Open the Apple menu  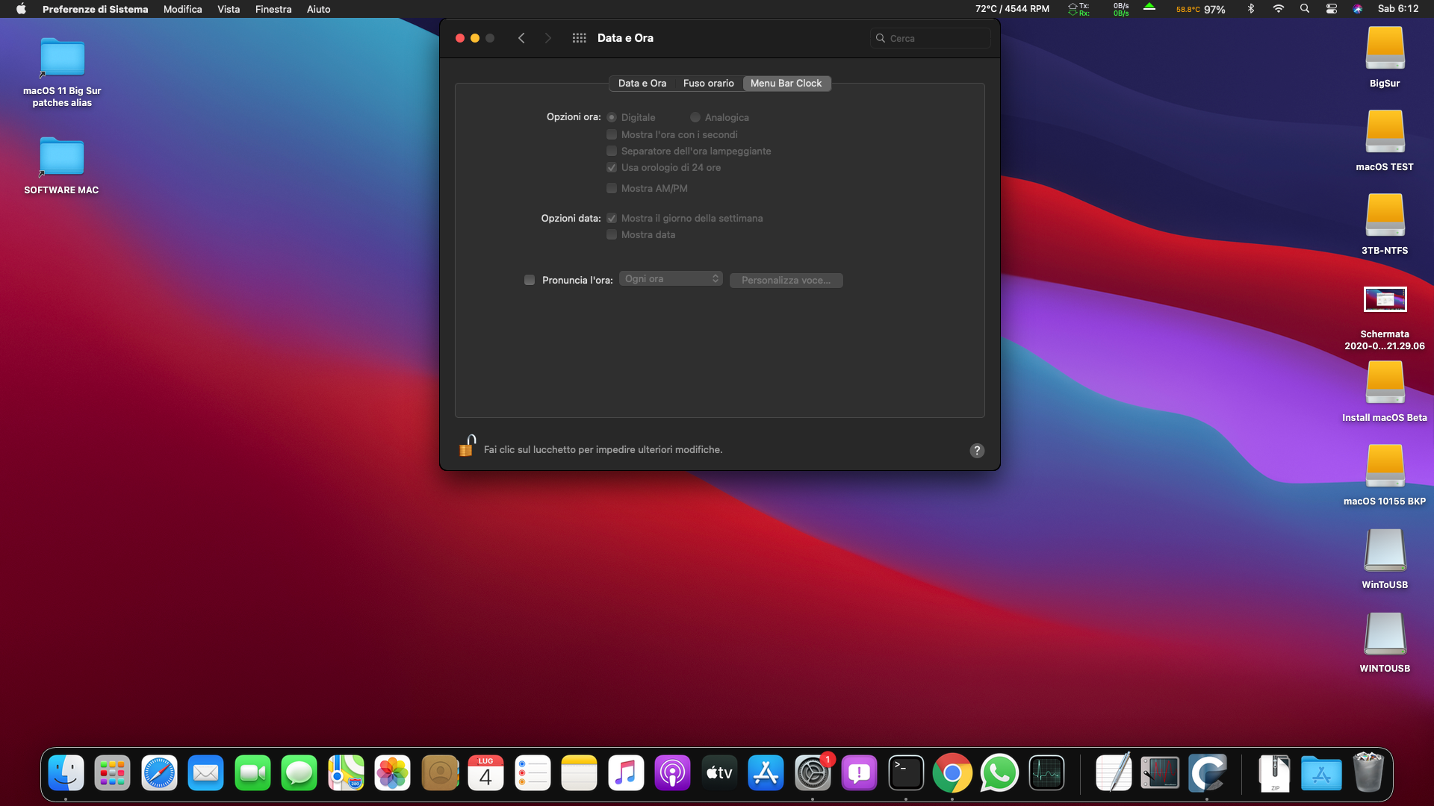point(21,9)
